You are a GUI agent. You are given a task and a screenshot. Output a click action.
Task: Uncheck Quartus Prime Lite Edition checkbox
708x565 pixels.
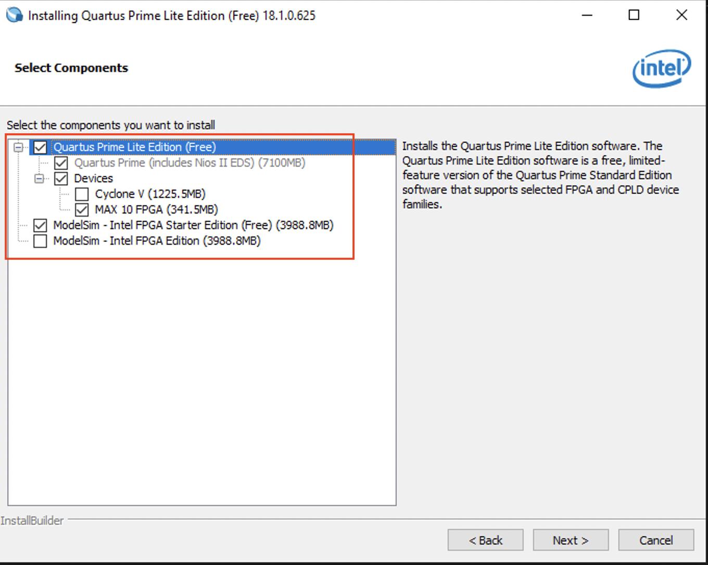40,147
